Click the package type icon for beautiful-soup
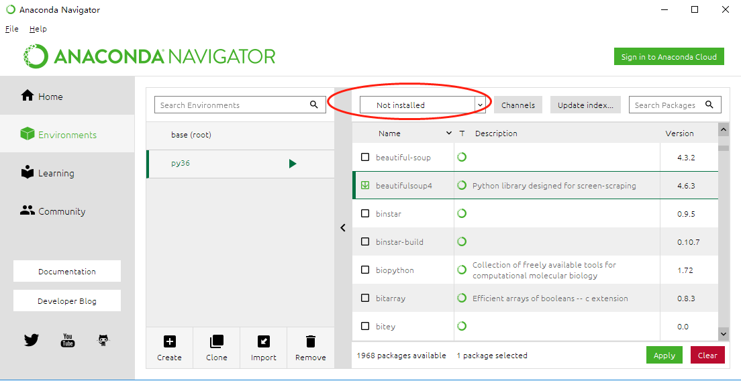This screenshot has height=381, width=741. click(x=462, y=157)
